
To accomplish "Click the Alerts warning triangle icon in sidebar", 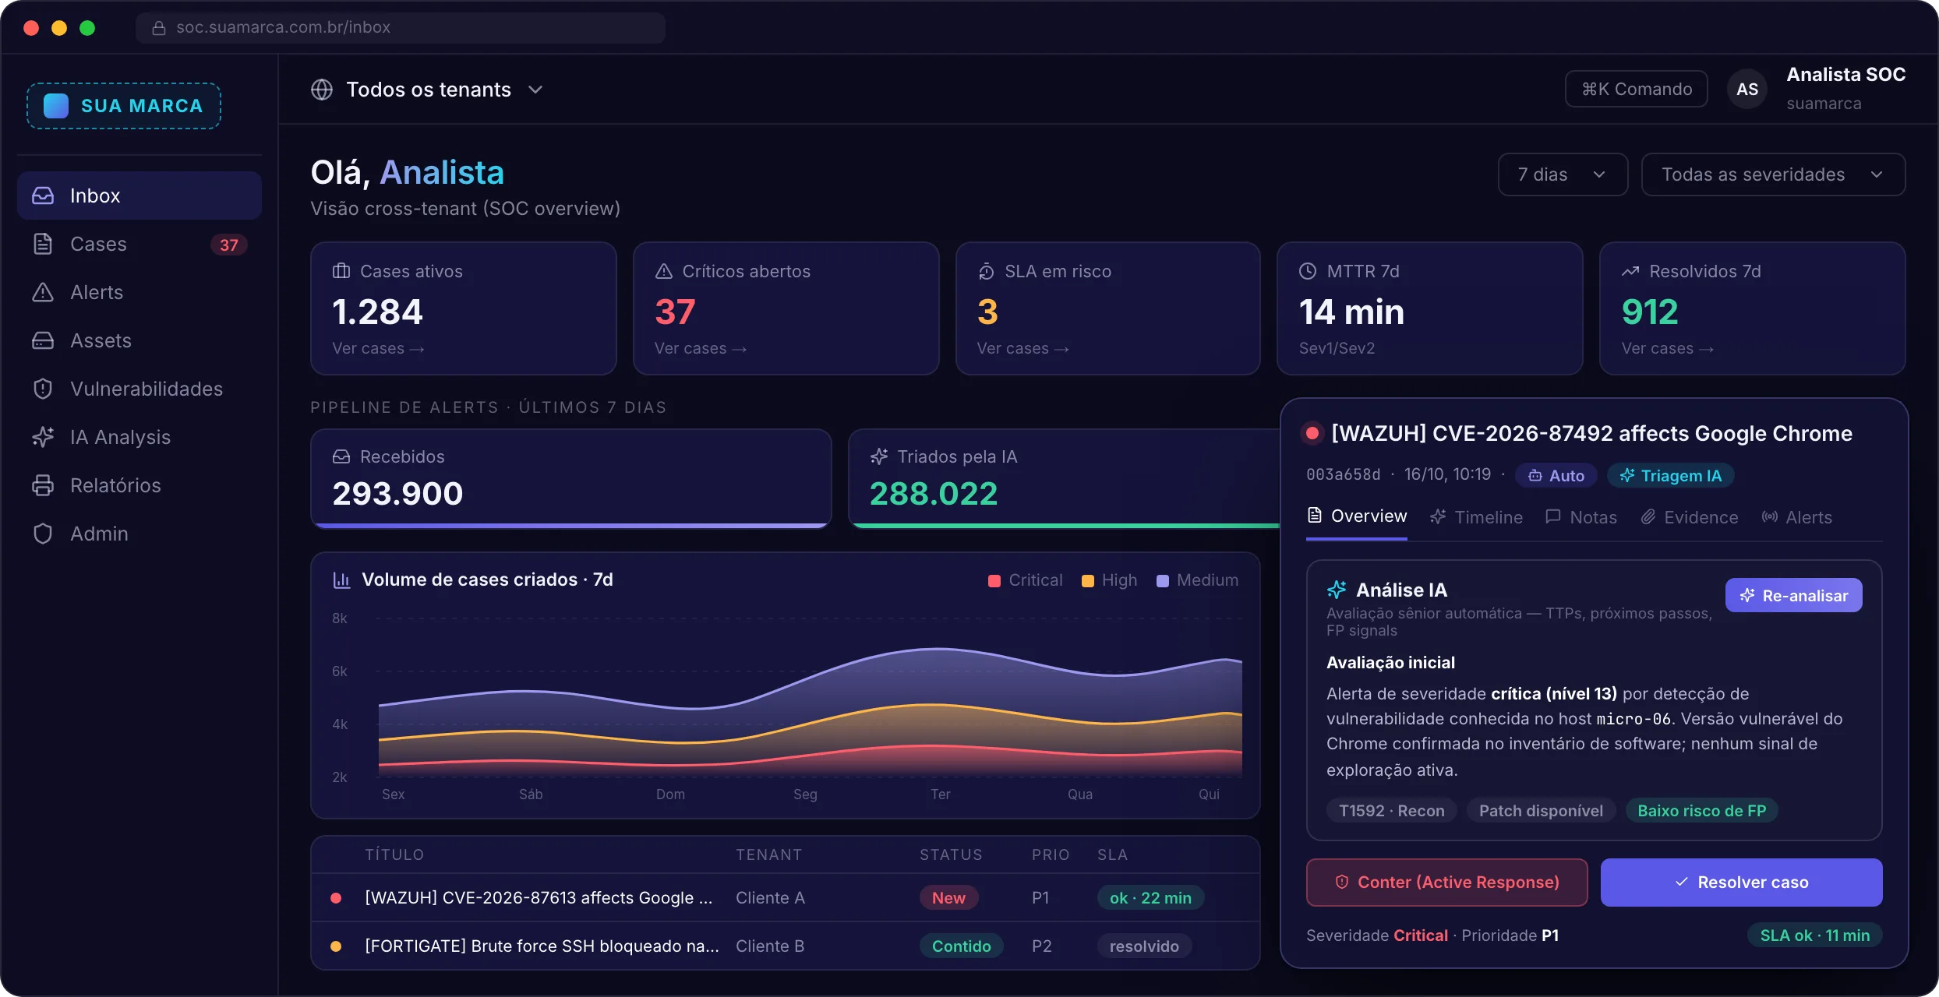I will 43,292.
